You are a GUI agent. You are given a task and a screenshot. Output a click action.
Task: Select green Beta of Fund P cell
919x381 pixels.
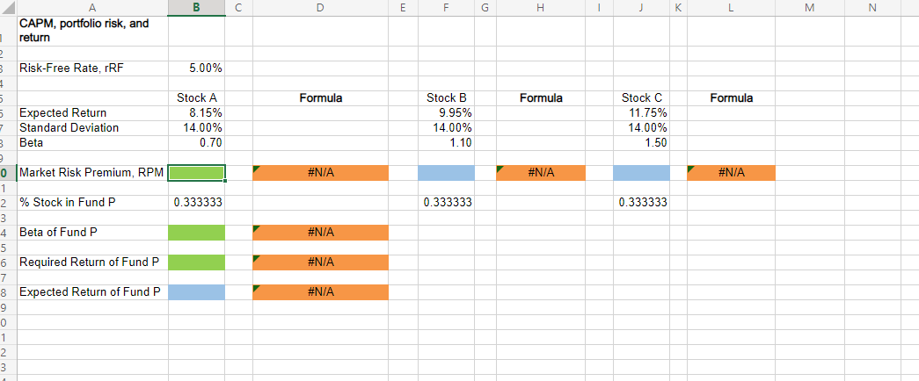tap(196, 233)
